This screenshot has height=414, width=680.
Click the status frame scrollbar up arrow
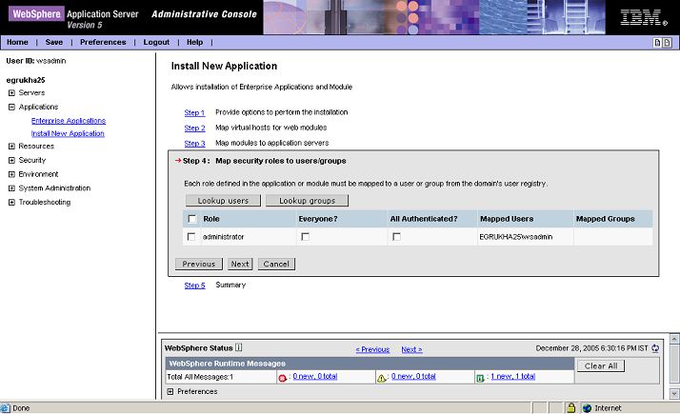point(674,338)
